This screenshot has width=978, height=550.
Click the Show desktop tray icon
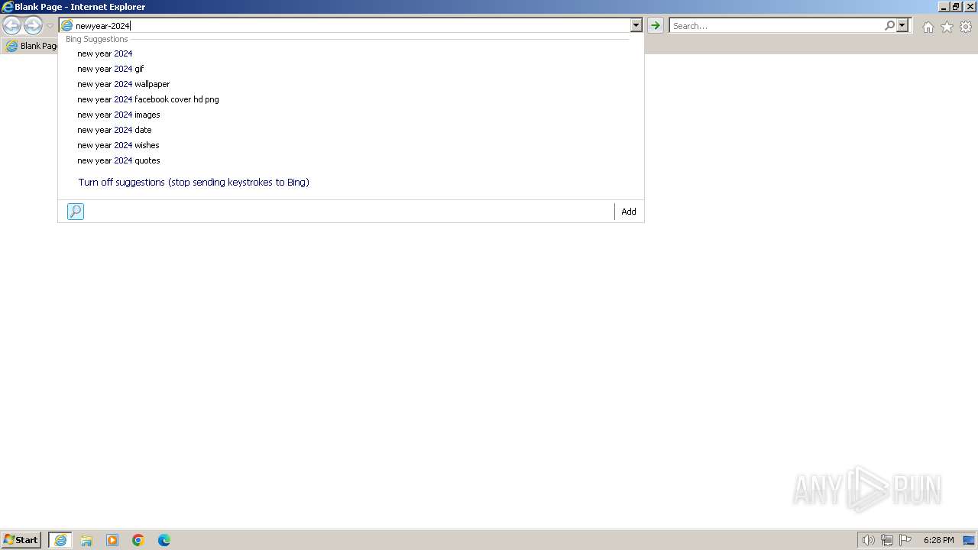[x=969, y=540]
